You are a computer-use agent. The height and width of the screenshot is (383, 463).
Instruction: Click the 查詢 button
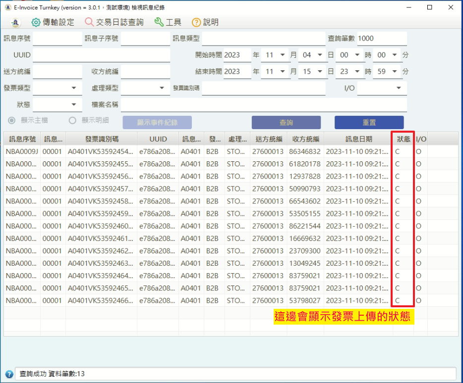[286, 122]
